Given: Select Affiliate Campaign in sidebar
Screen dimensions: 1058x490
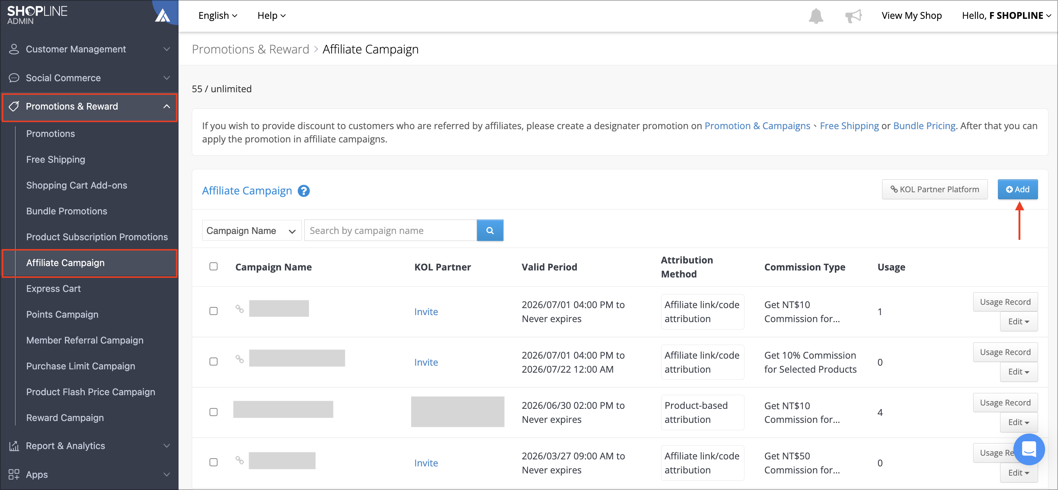Looking at the screenshot, I should 90,263.
